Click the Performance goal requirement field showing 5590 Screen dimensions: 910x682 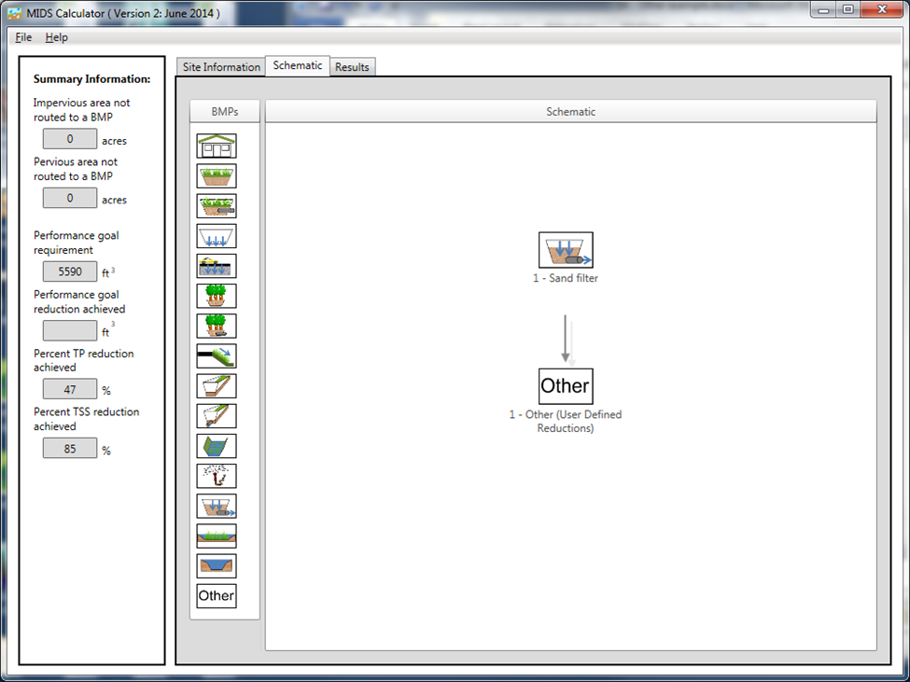pyautogui.click(x=70, y=272)
